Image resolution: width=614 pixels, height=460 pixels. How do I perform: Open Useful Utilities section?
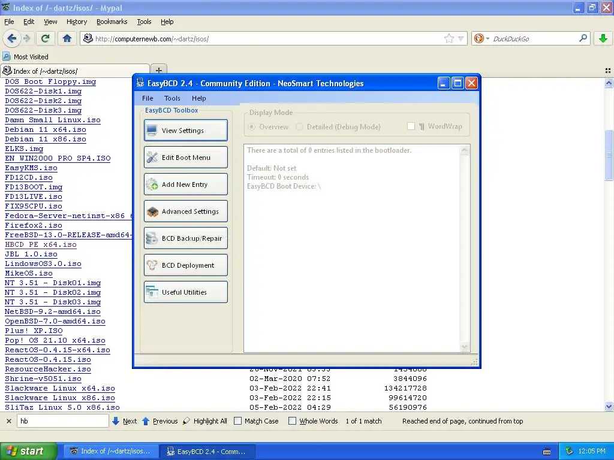pos(186,292)
